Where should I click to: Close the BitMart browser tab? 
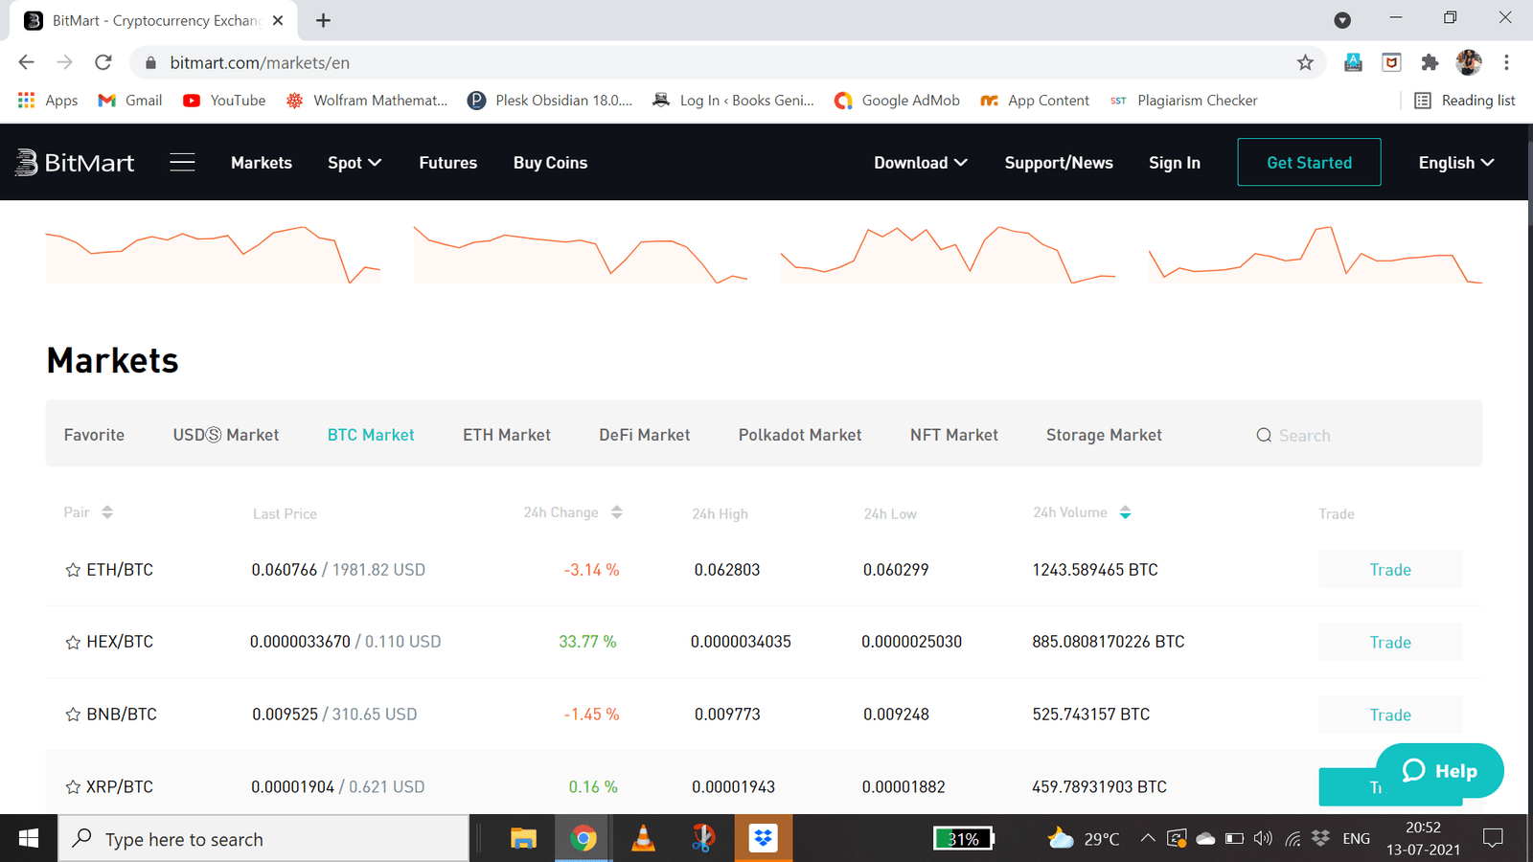[278, 20]
